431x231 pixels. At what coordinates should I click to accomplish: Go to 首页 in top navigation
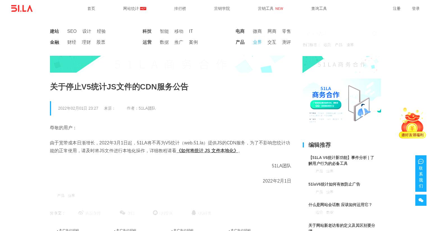[91, 8]
